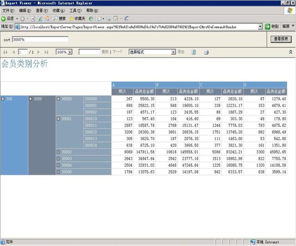Image resolution: width=296 pixels, height=246 pixels.
Task: Collapse the 3000 group
Action: (x=31, y=99)
